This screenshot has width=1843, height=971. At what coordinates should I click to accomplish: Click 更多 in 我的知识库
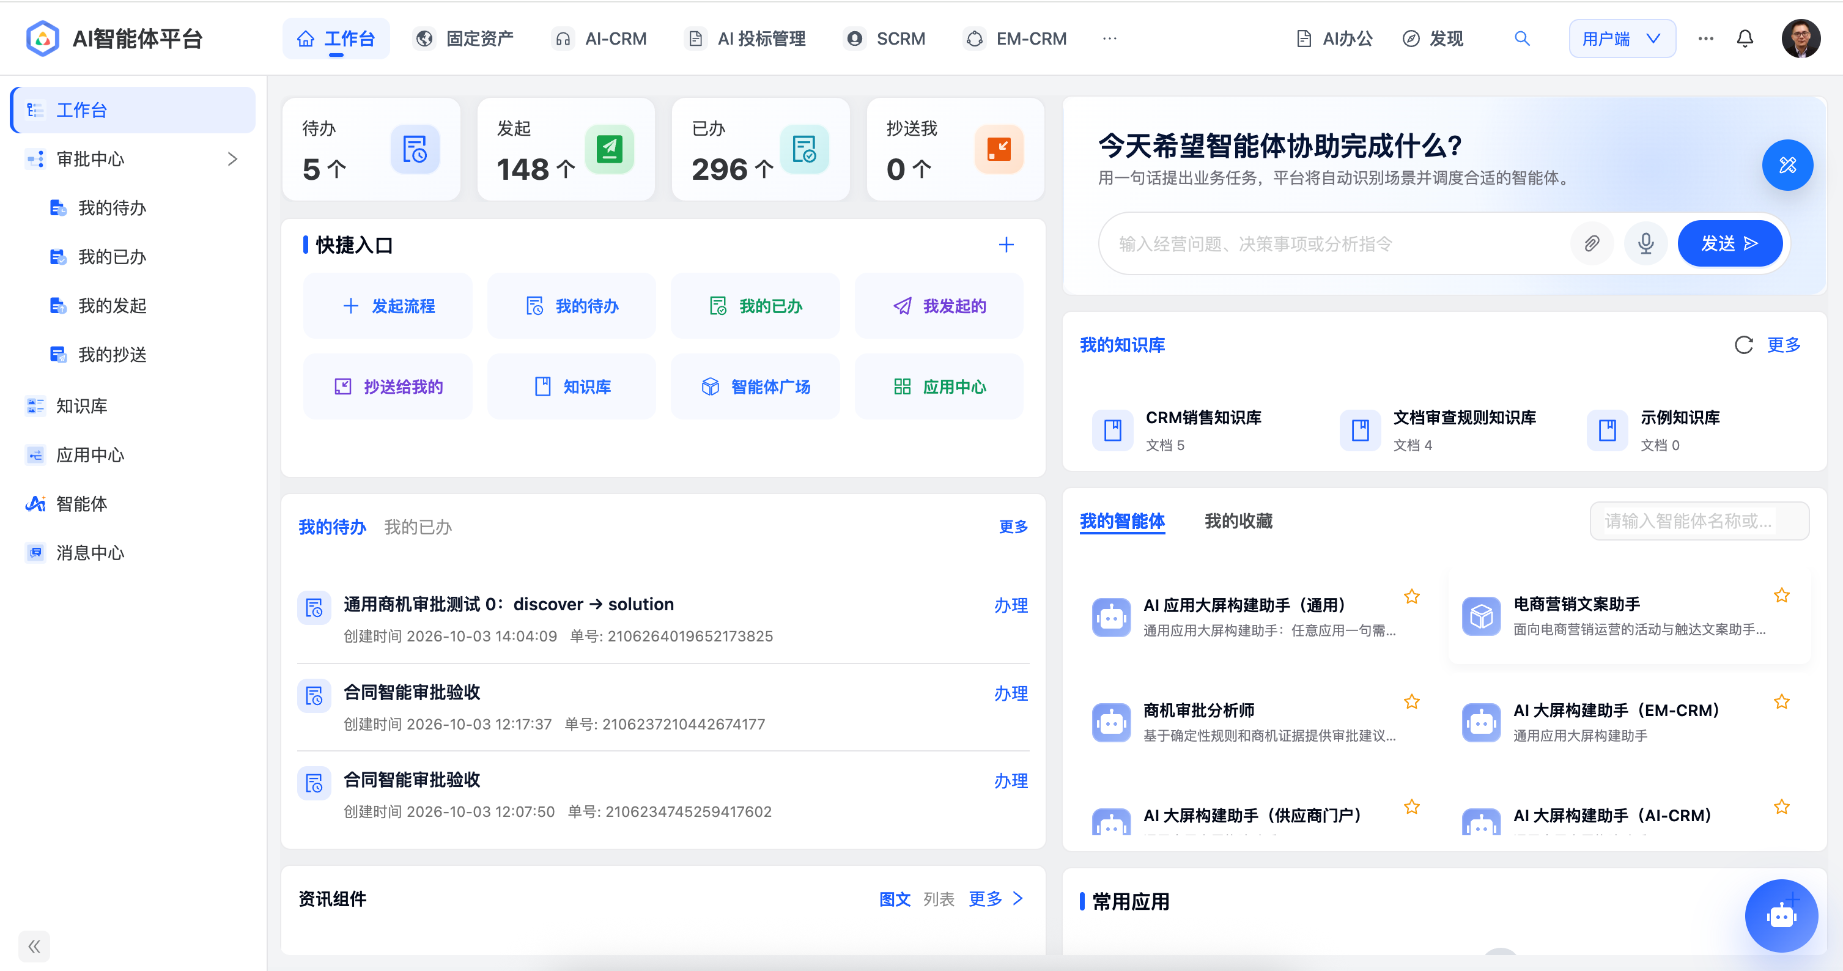[1783, 345]
